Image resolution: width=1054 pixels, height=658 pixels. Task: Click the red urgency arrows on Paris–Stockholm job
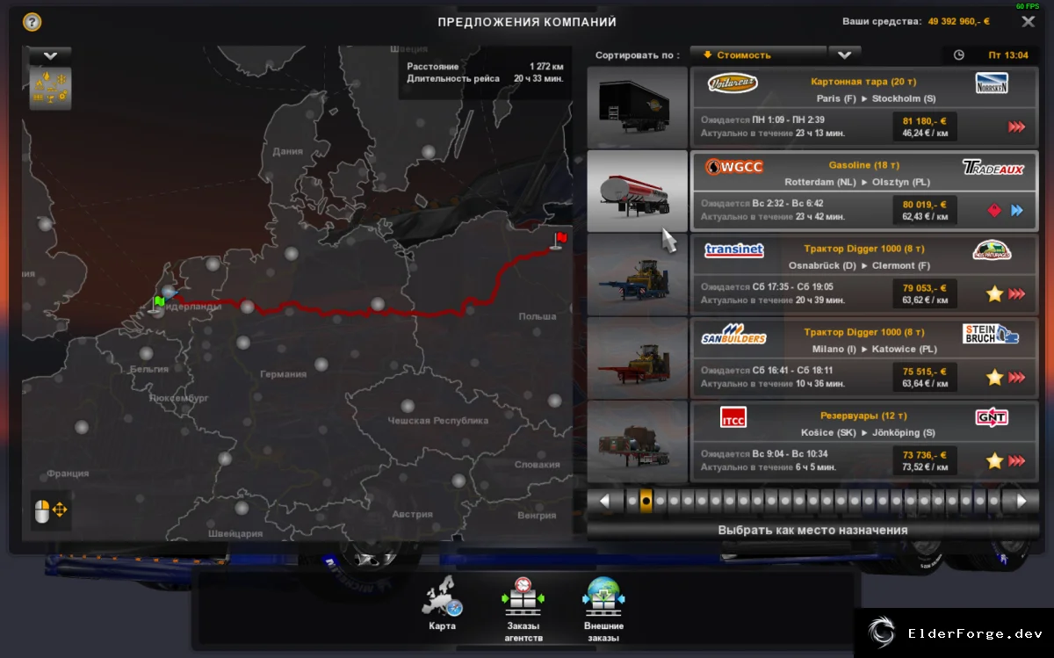[x=1016, y=127]
